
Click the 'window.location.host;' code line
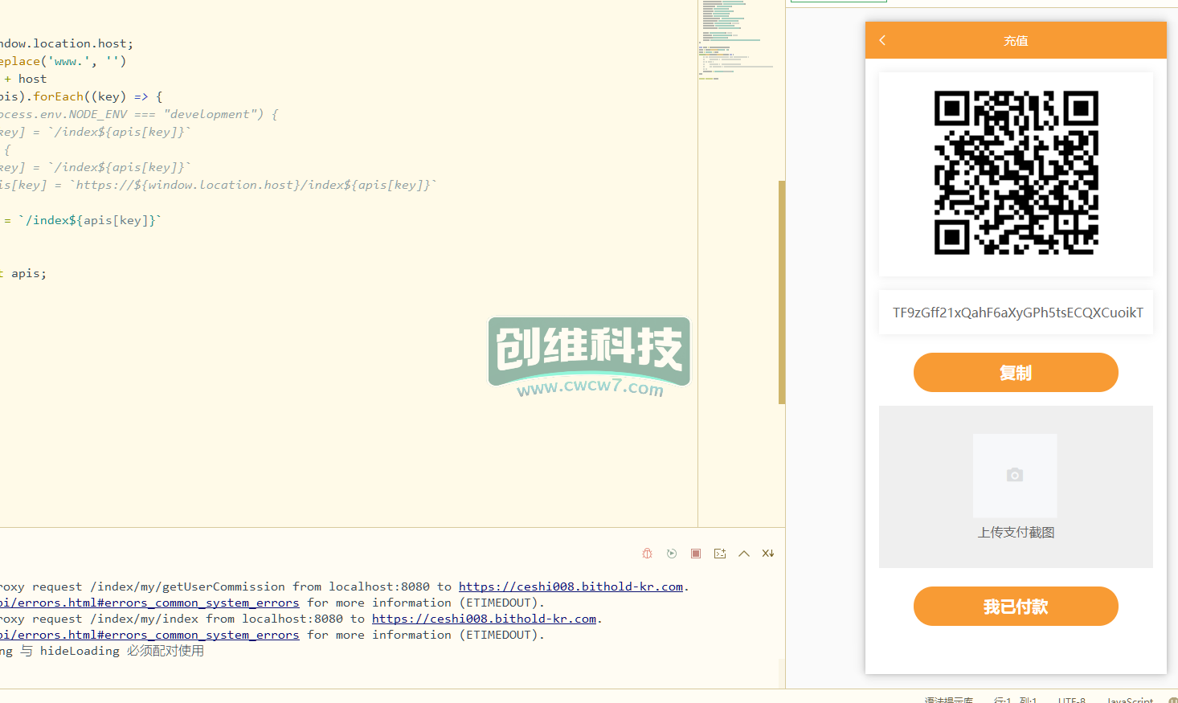(67, 43)
